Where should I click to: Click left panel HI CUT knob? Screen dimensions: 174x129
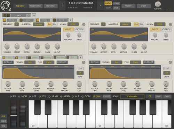[57, 47]
